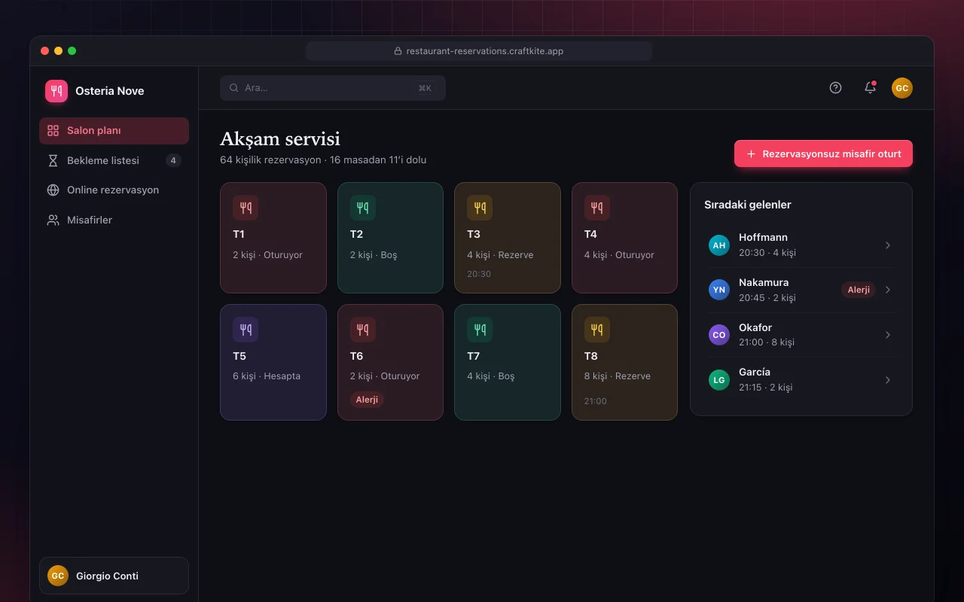The height and width of the screenshot is (602, 964).
Task: Click the search magnifier icon
Action: click(x=234, y=88)
